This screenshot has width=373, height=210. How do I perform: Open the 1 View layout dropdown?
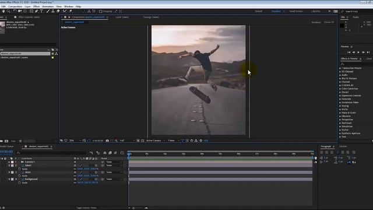(x=173, y=141)
